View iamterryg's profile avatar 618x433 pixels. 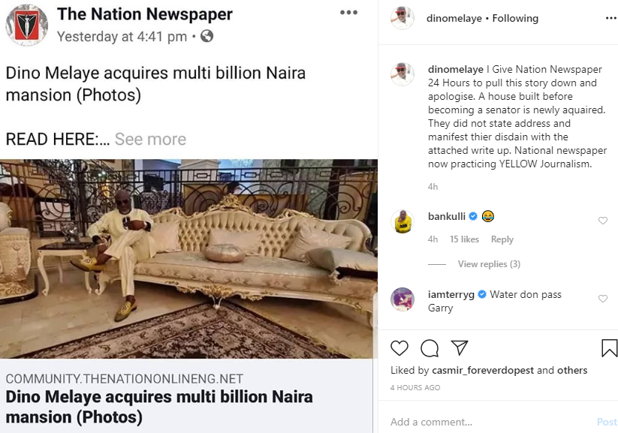point(402,299)
